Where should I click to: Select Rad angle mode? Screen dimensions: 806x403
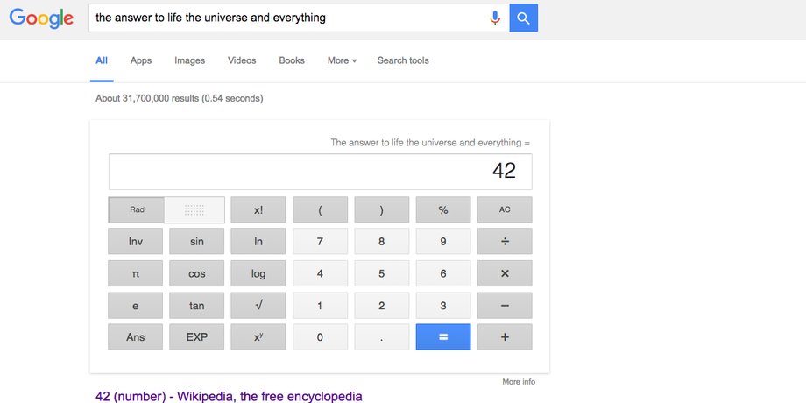click(x=137, y=209)
